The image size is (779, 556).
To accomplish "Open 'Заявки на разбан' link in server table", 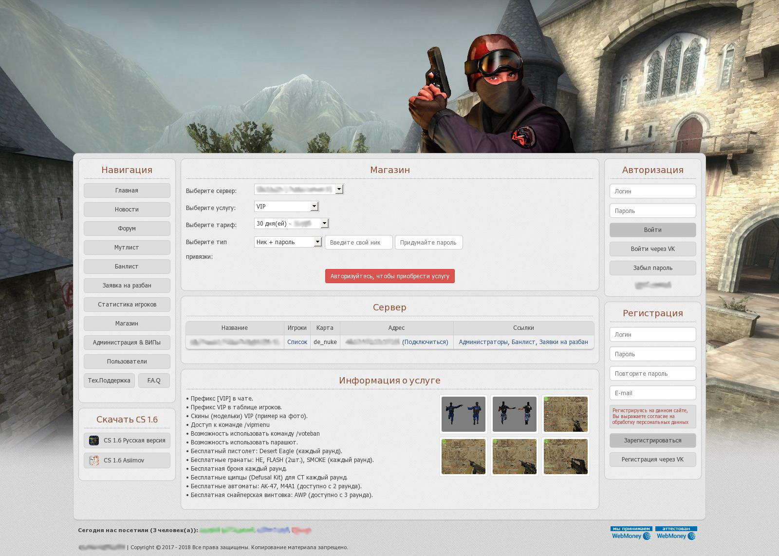I will (563, 342).
